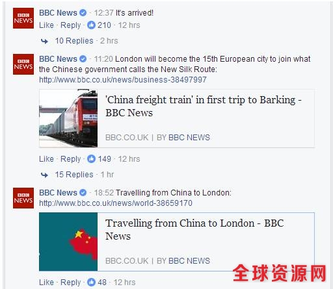Click the reply arrow icon beside 10 Replies
The height and width of the screenshot is (289, 333).
coord(44,41)
